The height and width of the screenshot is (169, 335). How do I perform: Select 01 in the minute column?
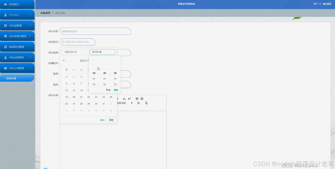point(105,79)
